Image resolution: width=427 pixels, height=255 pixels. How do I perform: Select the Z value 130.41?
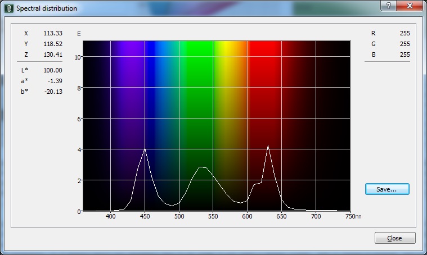coord(52,54)
